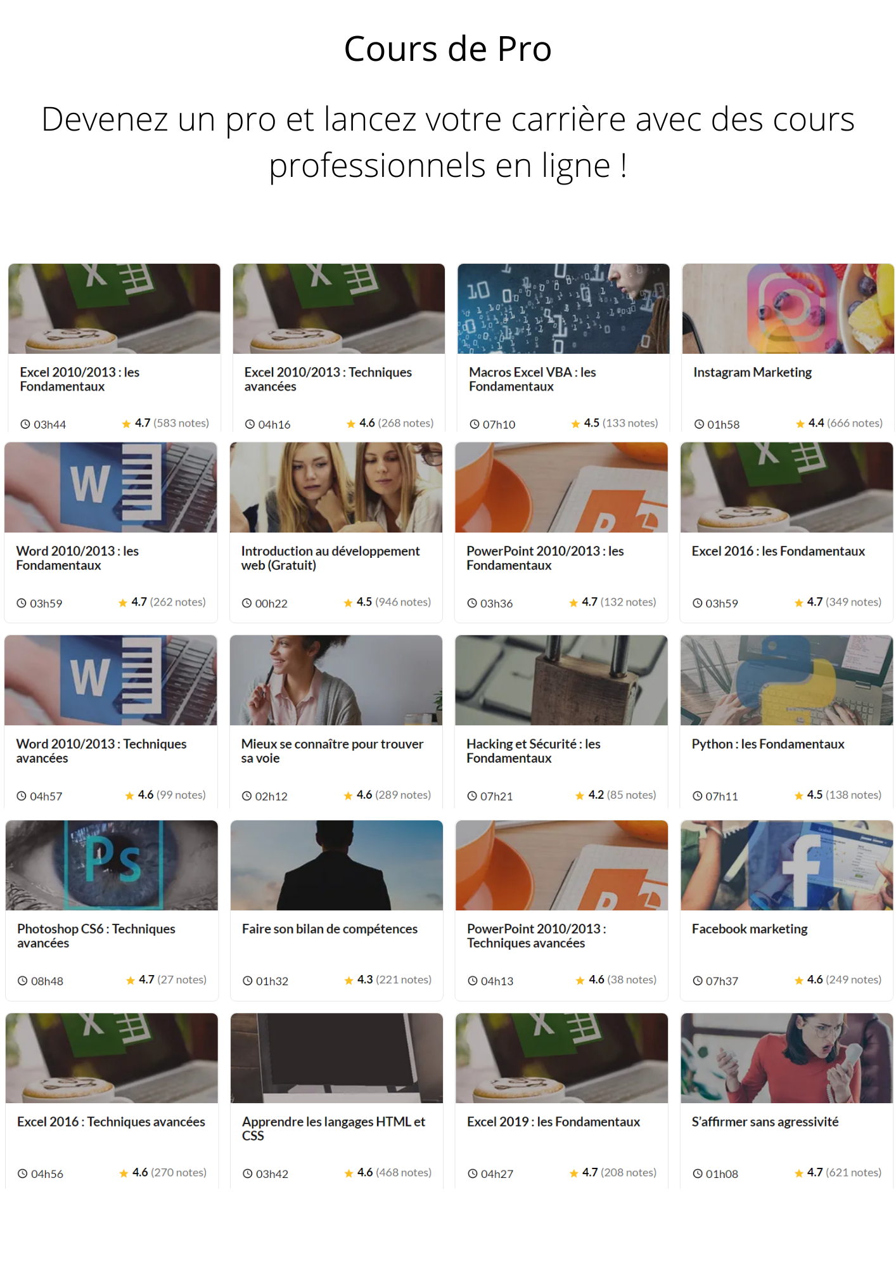
Task: Click the clock icon beside 03h44
Action: (x=25, y=424)
